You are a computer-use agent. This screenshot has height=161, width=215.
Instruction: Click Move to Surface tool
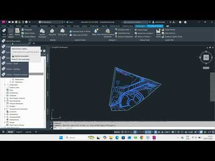pyautogui.click(x=143, y=37)
